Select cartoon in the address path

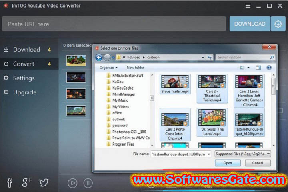[x=153, y=57]
